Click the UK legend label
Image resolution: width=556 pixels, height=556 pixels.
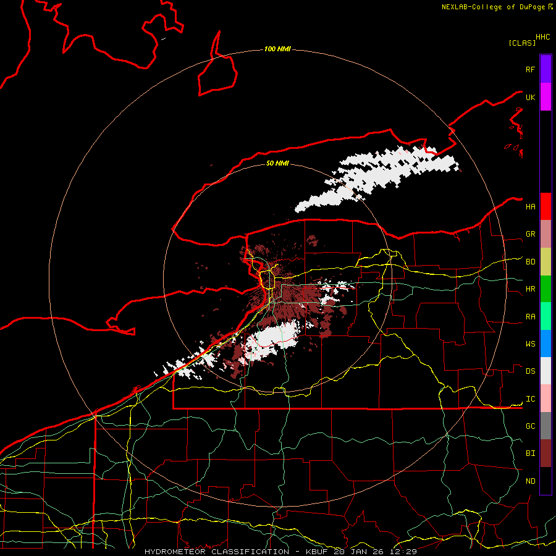click(530, 97)
